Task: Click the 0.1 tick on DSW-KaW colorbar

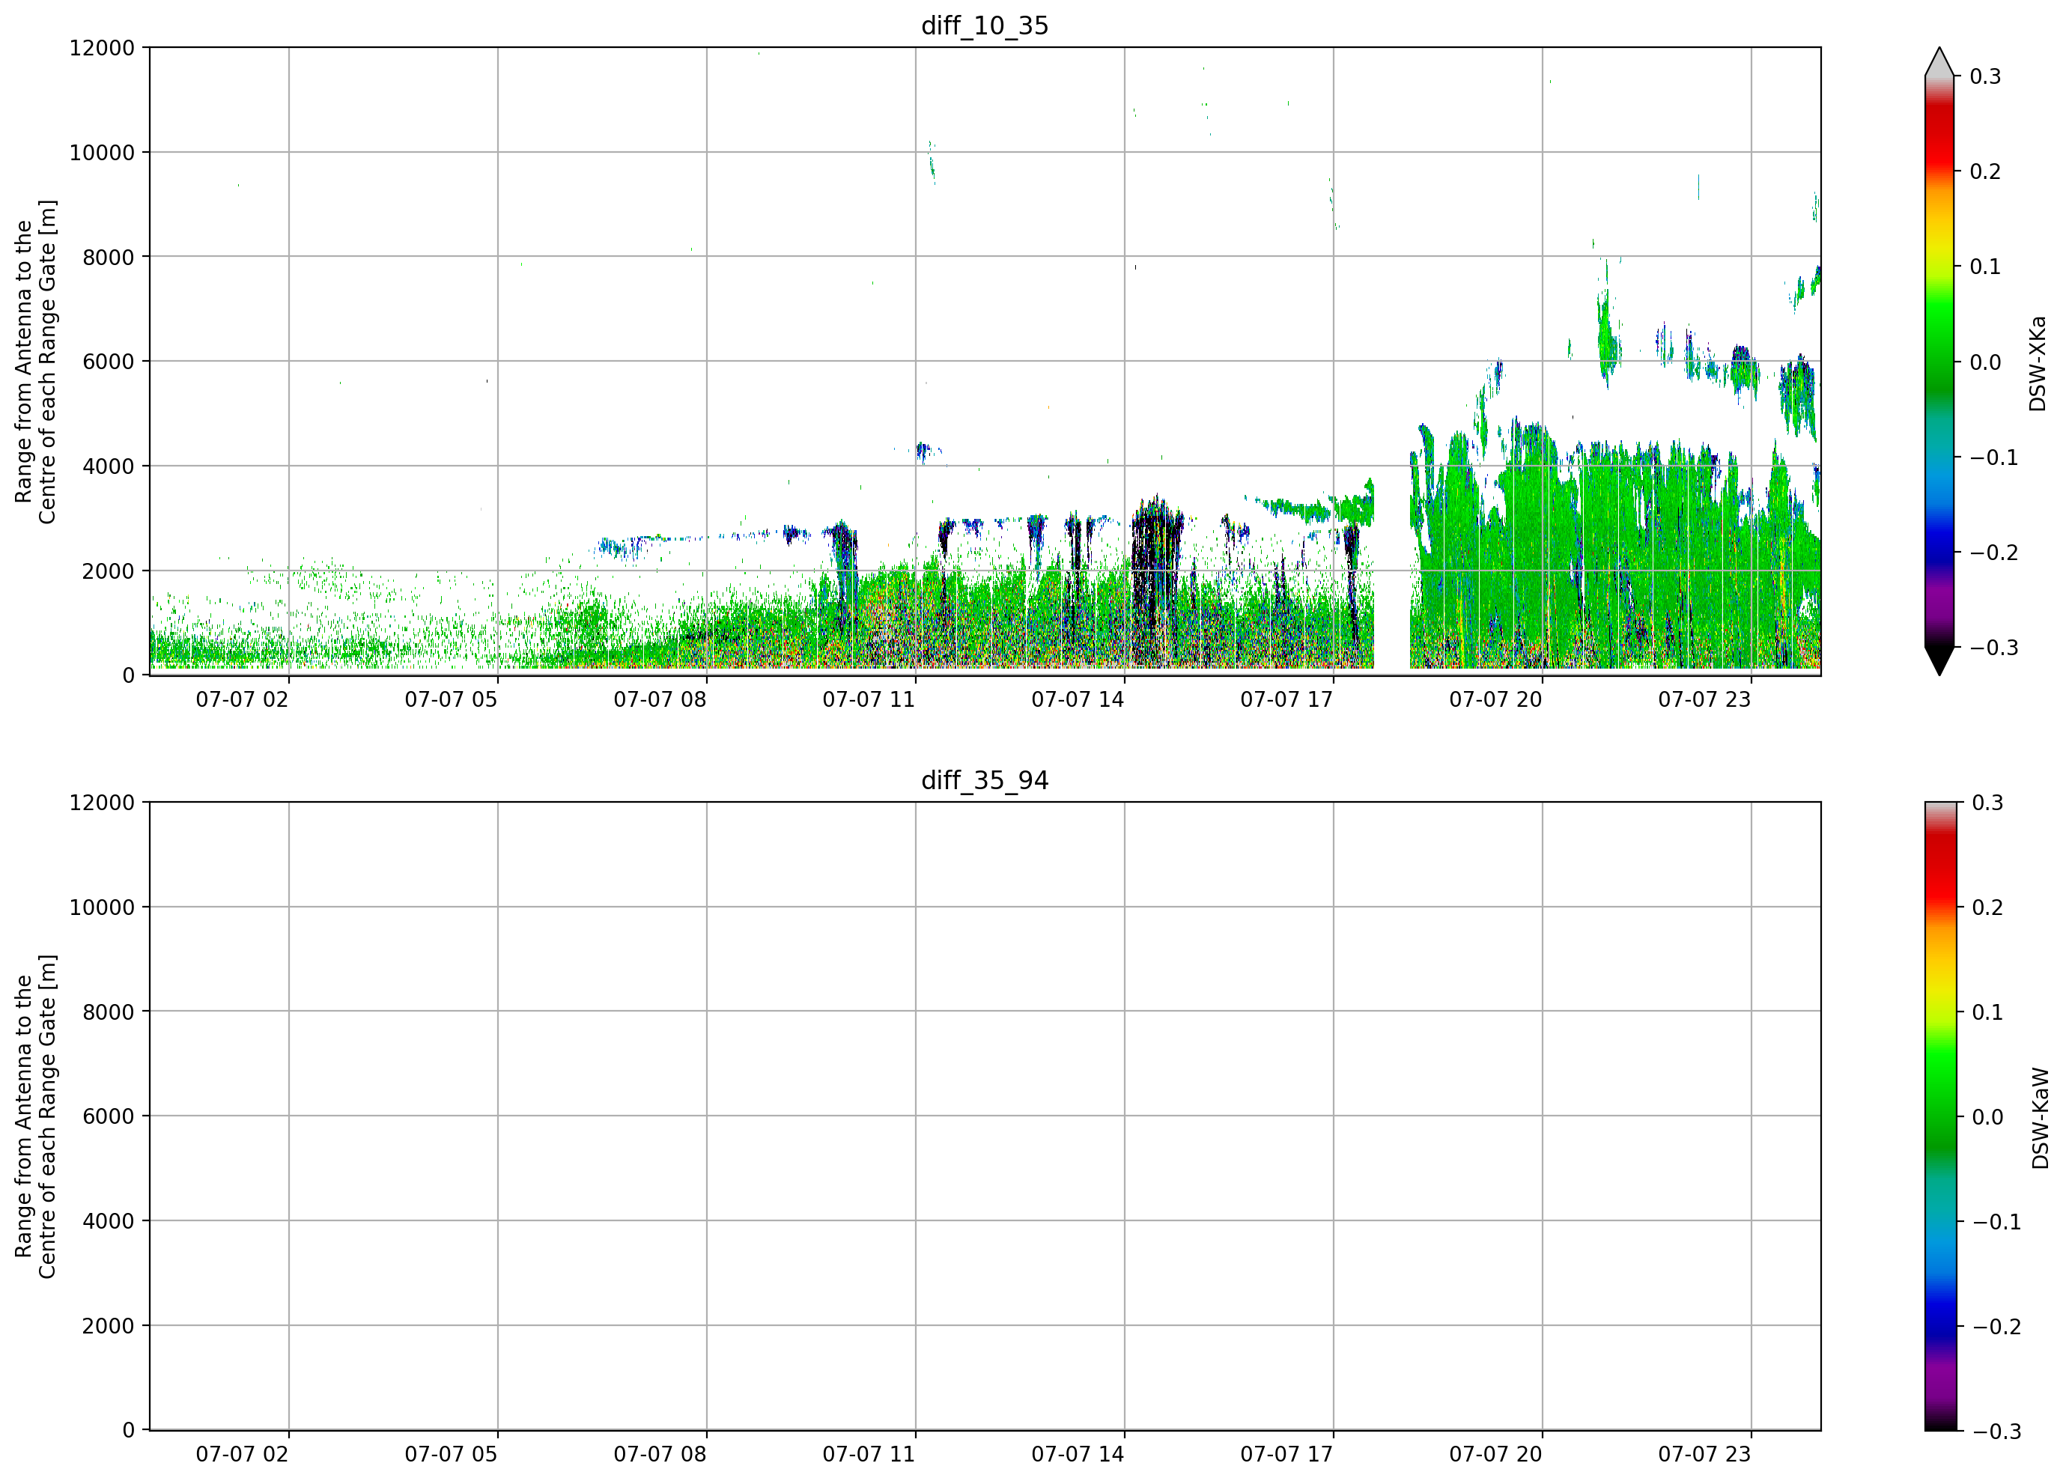Action: point(1987,1012)
